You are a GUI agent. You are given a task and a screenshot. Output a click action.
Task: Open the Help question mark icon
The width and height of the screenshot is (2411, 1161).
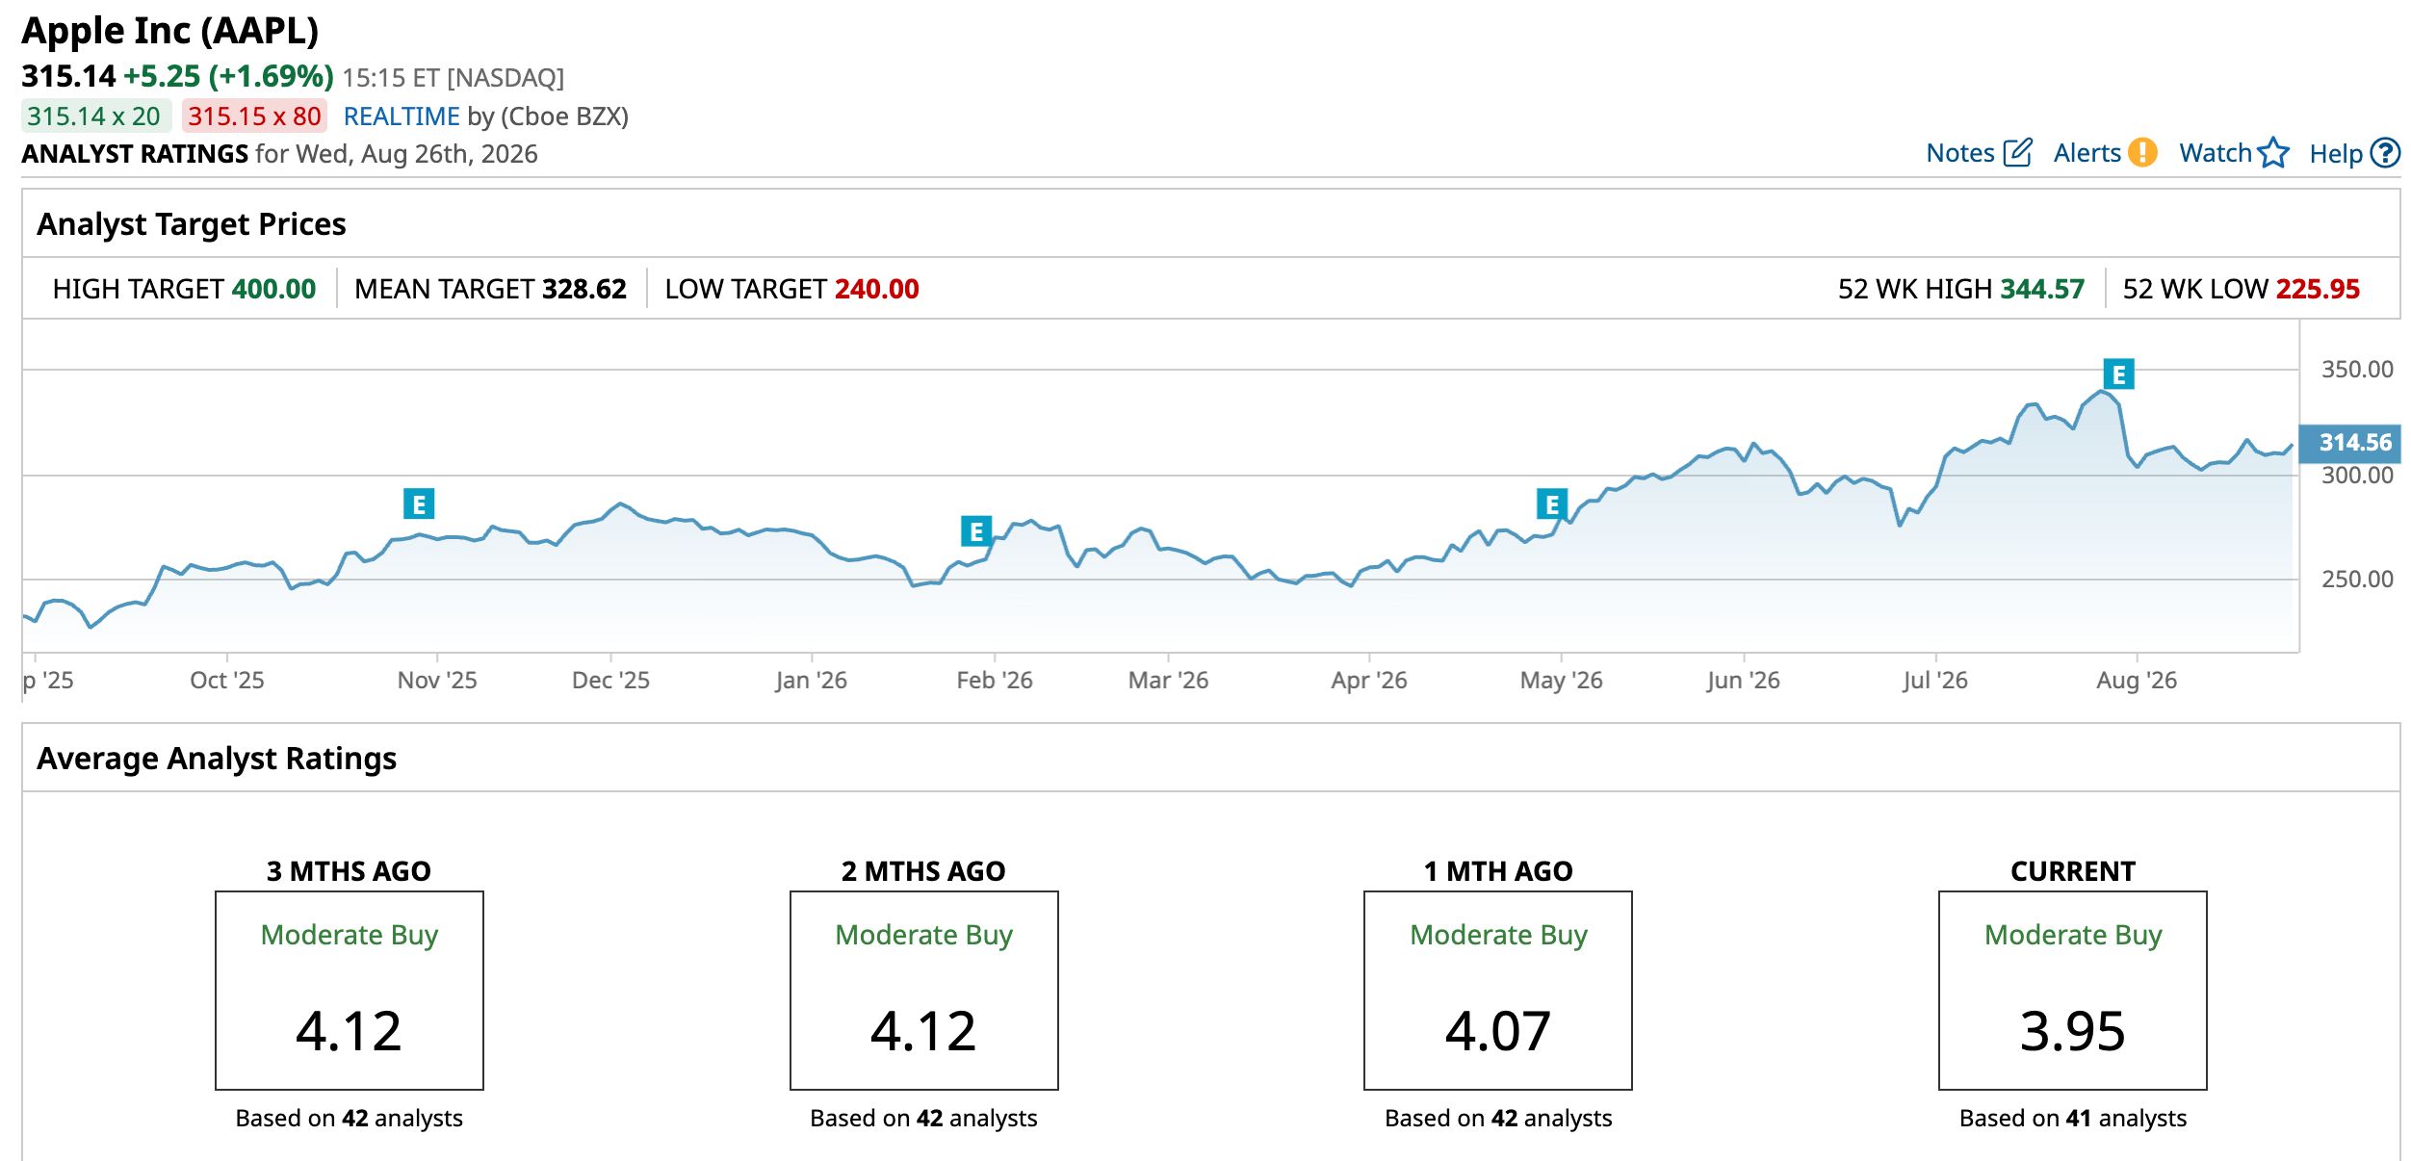2385,153
